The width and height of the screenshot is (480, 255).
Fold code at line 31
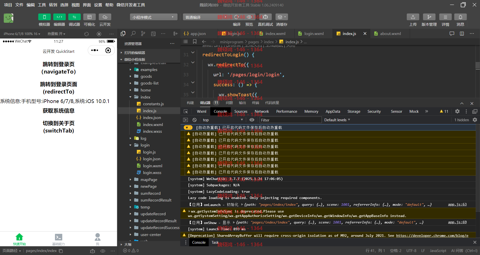click(193, 52)
